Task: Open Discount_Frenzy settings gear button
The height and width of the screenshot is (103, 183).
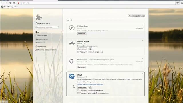Action: (90, 49)
